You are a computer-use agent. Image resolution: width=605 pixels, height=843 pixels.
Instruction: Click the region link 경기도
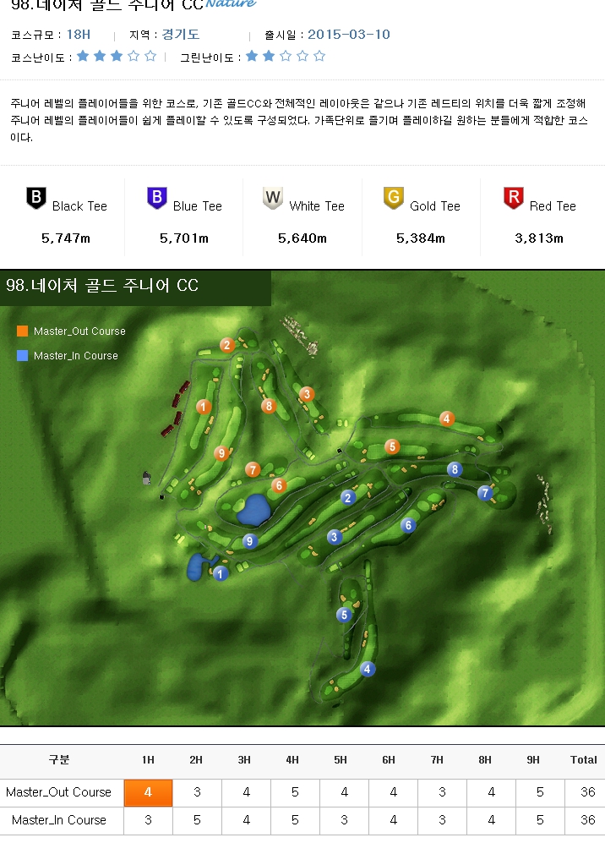[180, 35]
